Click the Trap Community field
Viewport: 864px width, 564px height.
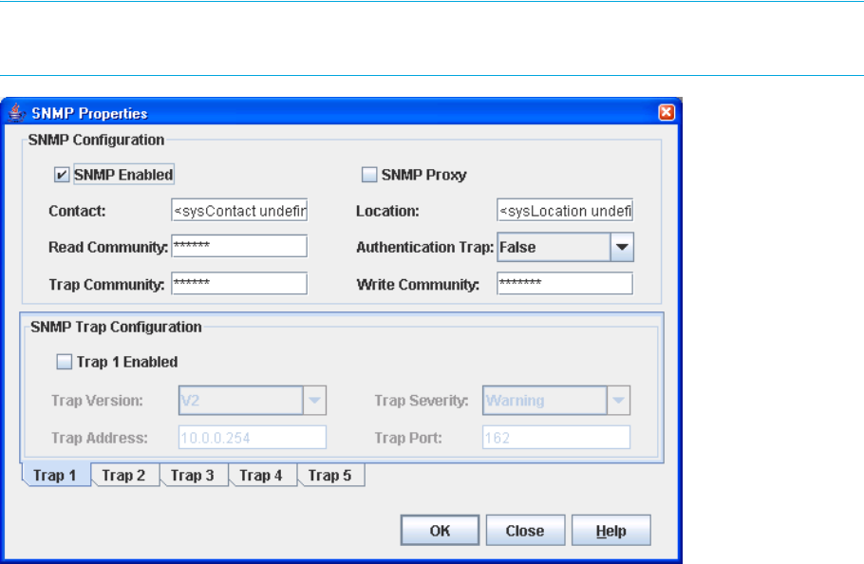point(239,284)
